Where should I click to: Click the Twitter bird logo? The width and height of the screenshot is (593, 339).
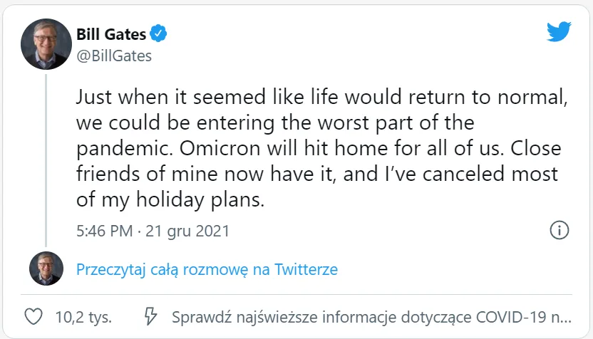tap(559, 32)
